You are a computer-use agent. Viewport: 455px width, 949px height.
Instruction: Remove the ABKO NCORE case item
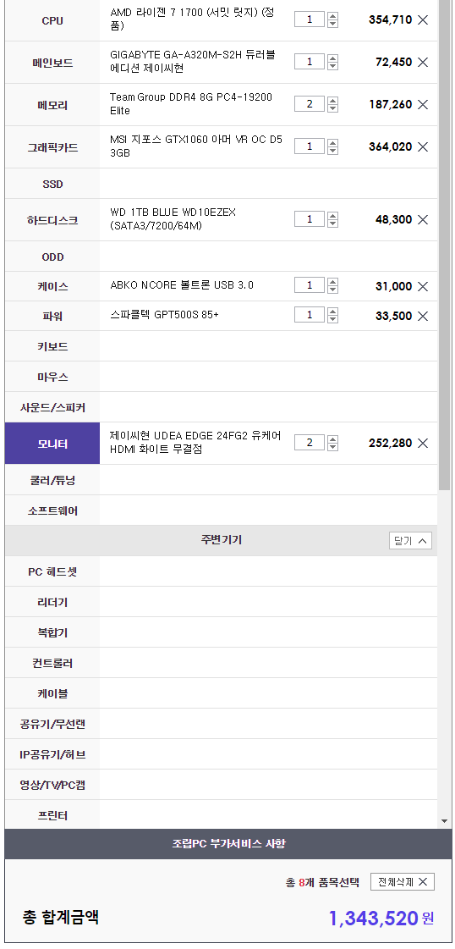(423, 286)
